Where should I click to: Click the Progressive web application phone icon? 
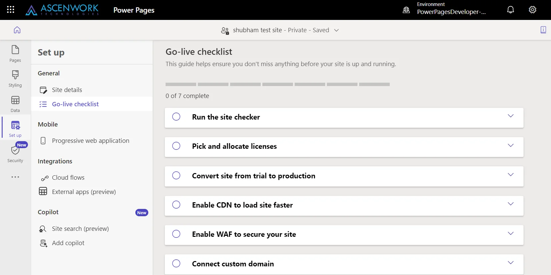click(x=43, y=141)
